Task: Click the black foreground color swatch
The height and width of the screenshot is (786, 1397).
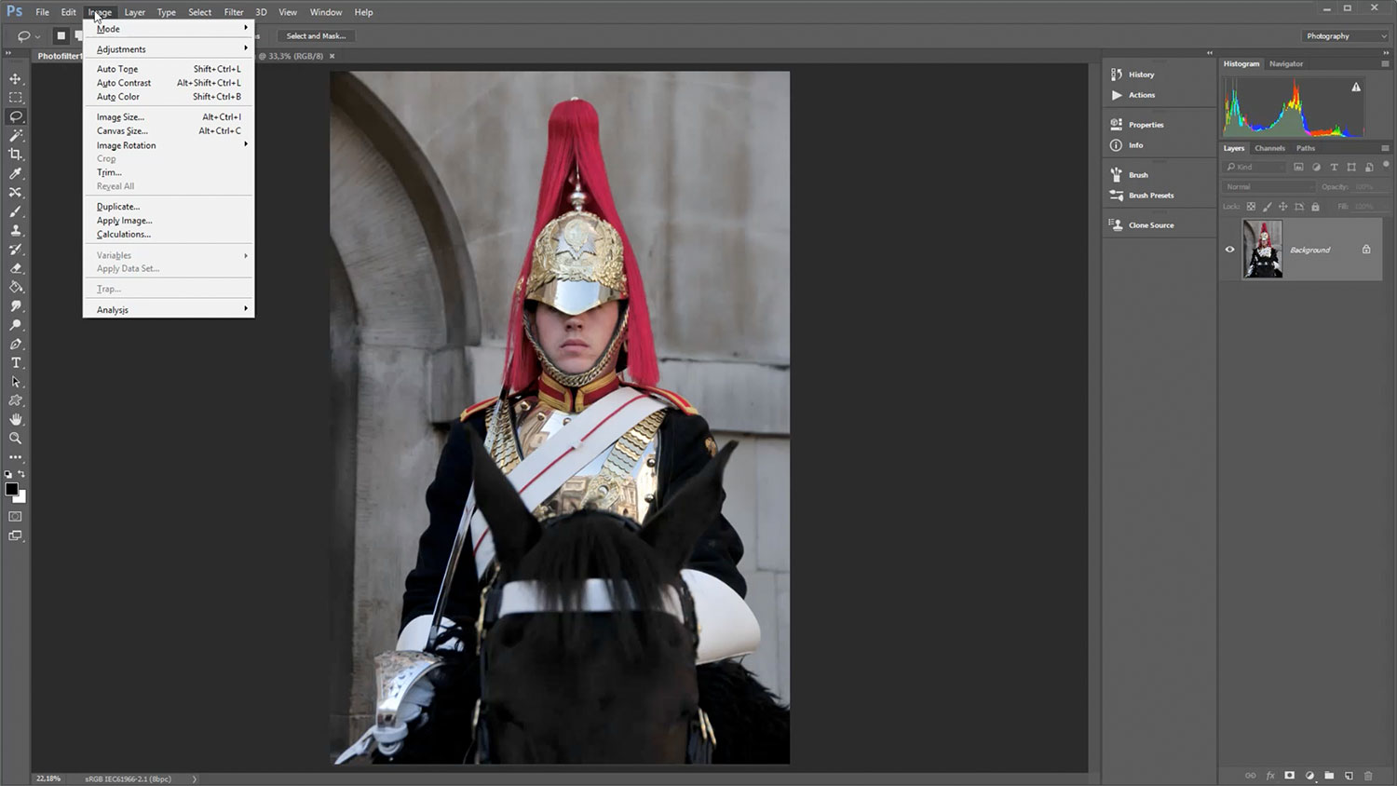Action: tap(11, 489)
